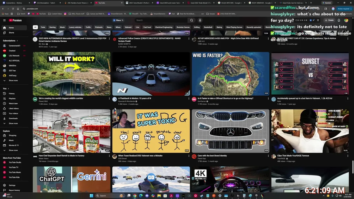Open options menu for Flashback in Motion video
The image size is (354, 199).
pyautogui.click(x=189, y=99)
